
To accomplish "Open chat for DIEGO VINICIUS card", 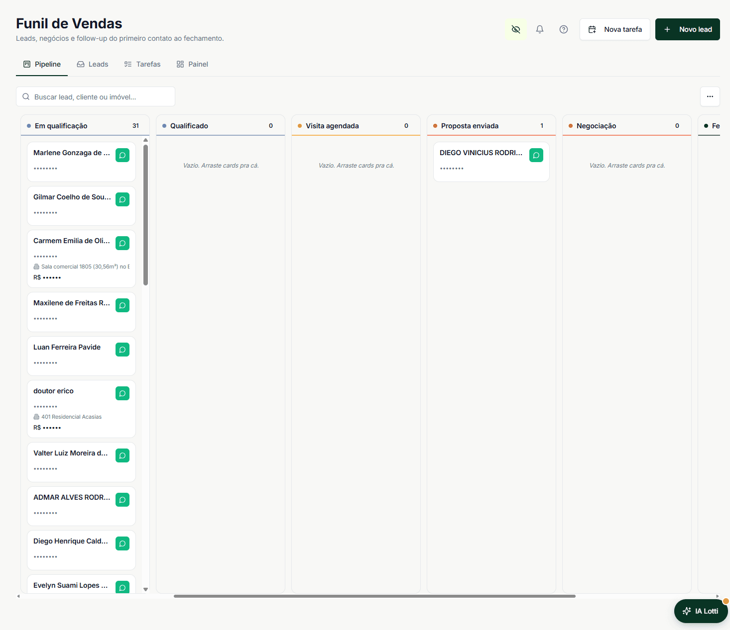I will click(x=536, y=155).
